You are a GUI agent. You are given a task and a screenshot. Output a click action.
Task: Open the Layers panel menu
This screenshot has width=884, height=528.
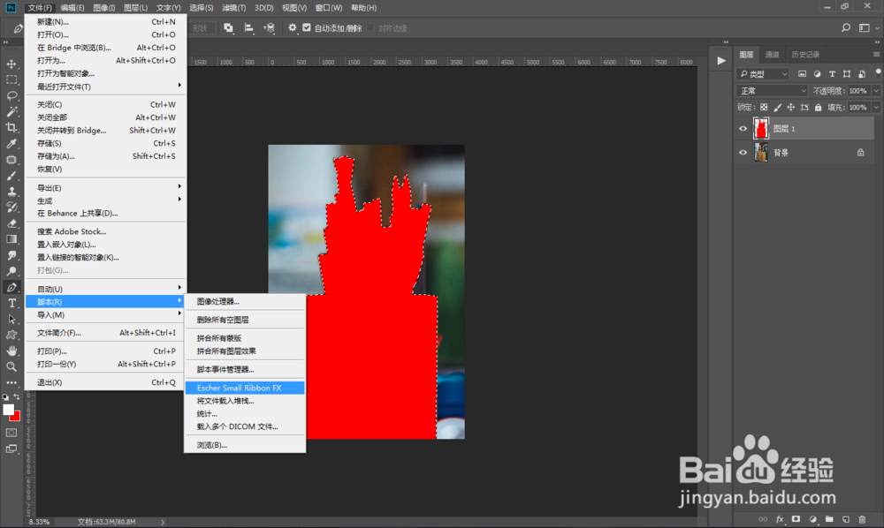coord(877,55)
